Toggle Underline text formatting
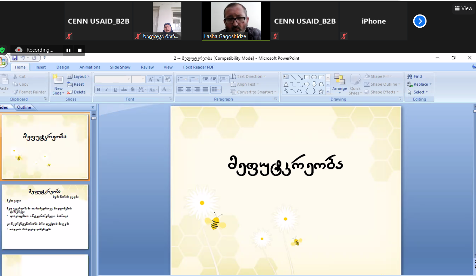Viewport: 476px width, 276px height. tap(115, 89)
